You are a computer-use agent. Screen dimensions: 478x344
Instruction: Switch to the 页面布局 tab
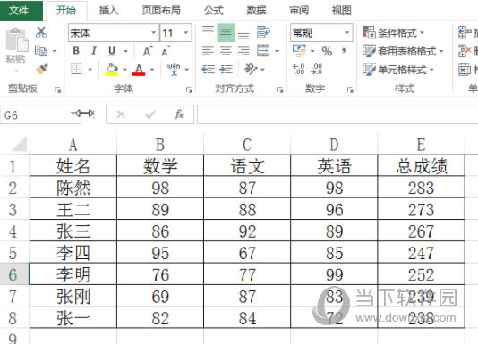tap(161, 11)
